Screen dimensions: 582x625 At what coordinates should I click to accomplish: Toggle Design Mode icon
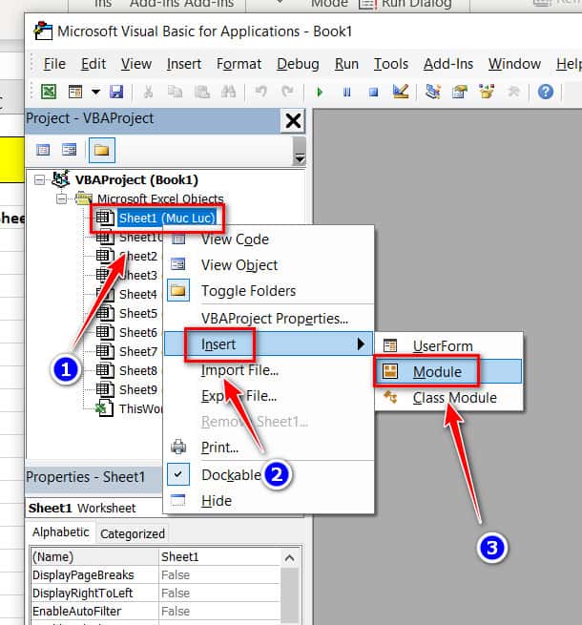400,92
